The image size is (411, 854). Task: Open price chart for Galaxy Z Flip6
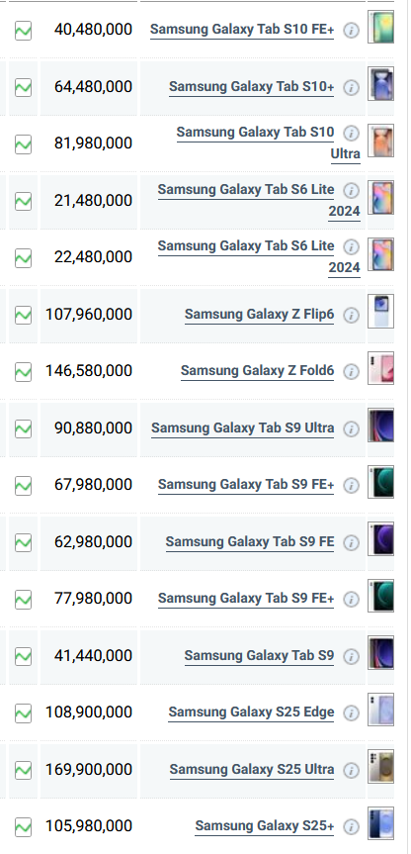pos(23,316)
